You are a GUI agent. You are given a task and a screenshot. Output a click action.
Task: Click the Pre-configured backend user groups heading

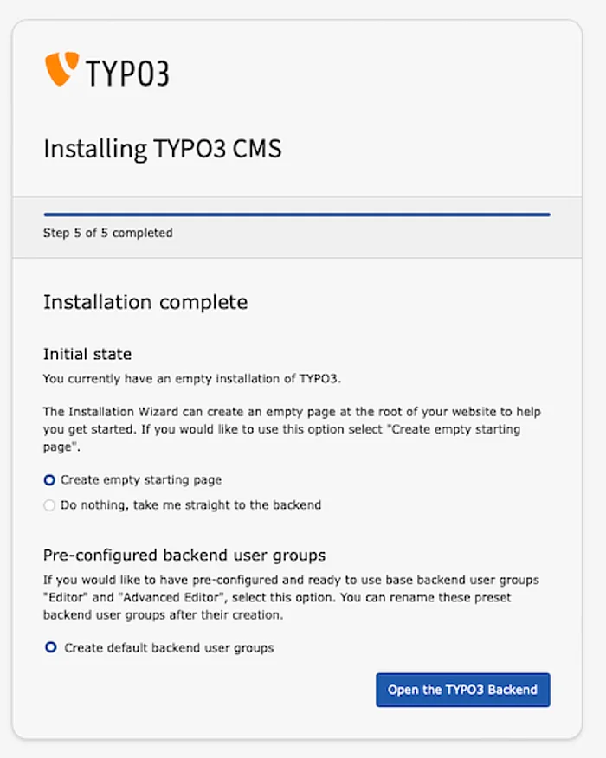point(184,555)
